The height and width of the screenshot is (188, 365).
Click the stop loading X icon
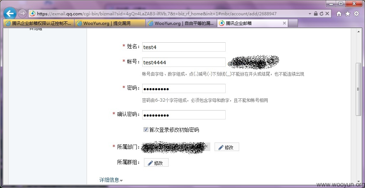(327, 14)
